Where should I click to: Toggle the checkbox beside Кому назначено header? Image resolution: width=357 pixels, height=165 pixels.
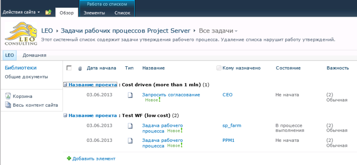219,68
